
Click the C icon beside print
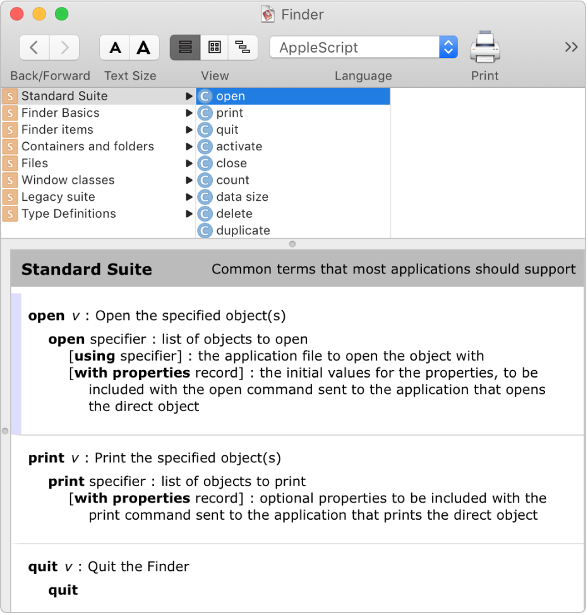click(205, 113)
